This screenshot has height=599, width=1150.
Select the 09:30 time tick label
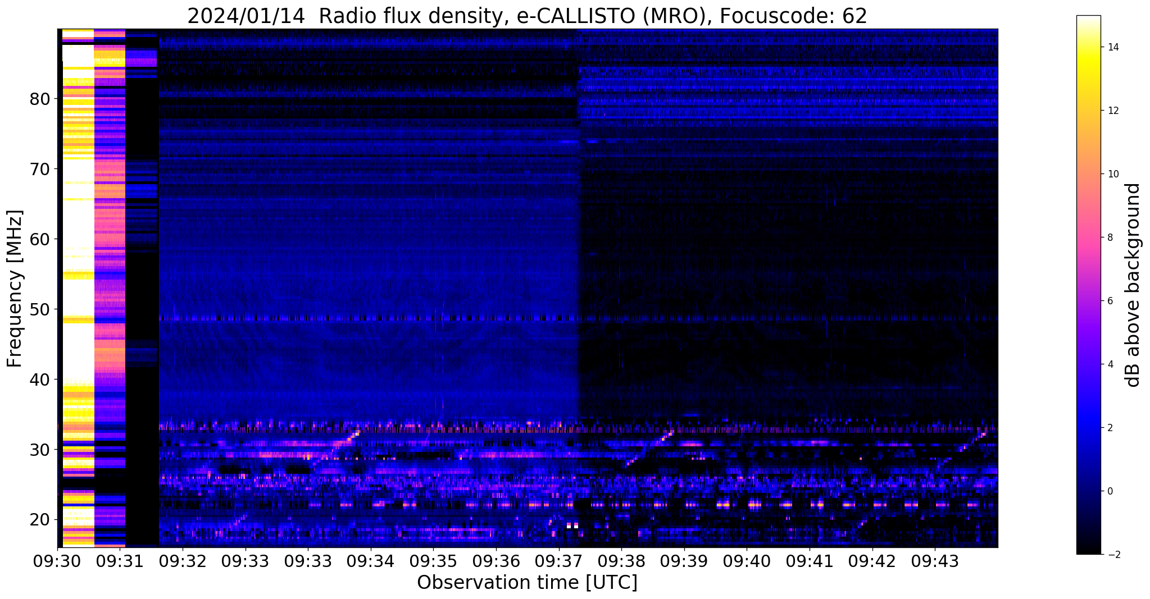click(x=58, y=561)
